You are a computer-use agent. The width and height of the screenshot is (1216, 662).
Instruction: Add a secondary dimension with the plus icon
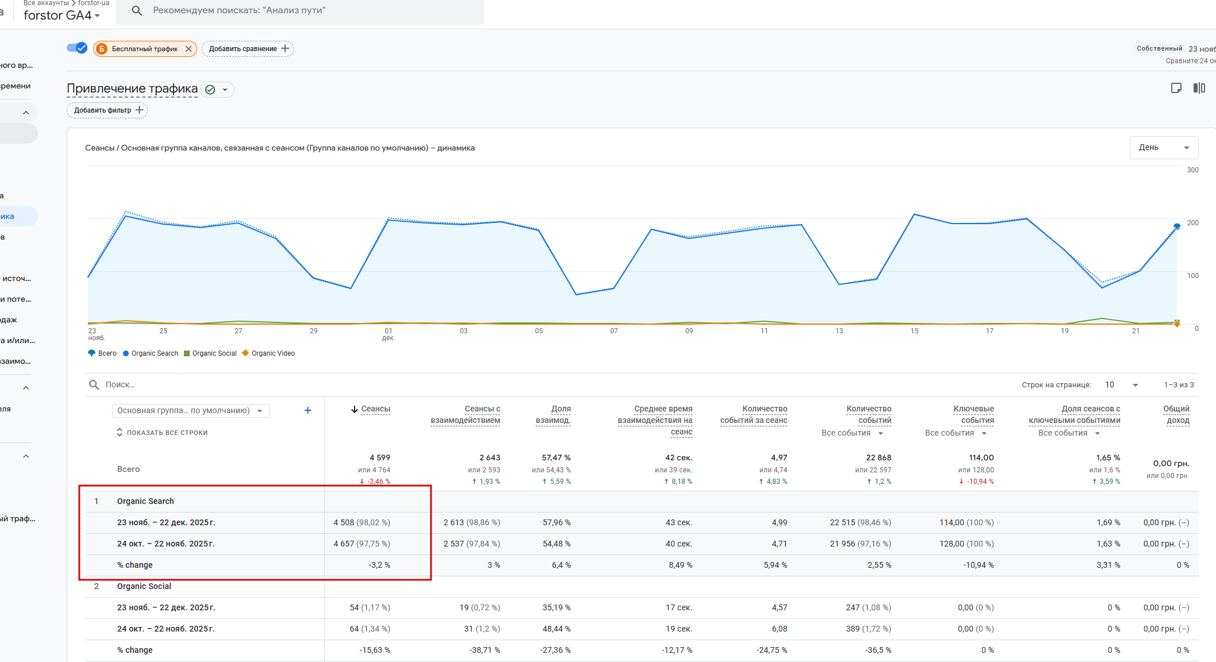(x=307, y=410)
